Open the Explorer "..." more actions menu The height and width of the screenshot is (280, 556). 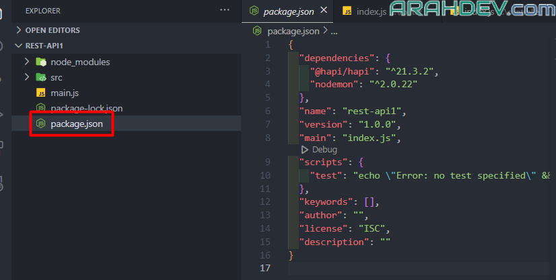225,10
